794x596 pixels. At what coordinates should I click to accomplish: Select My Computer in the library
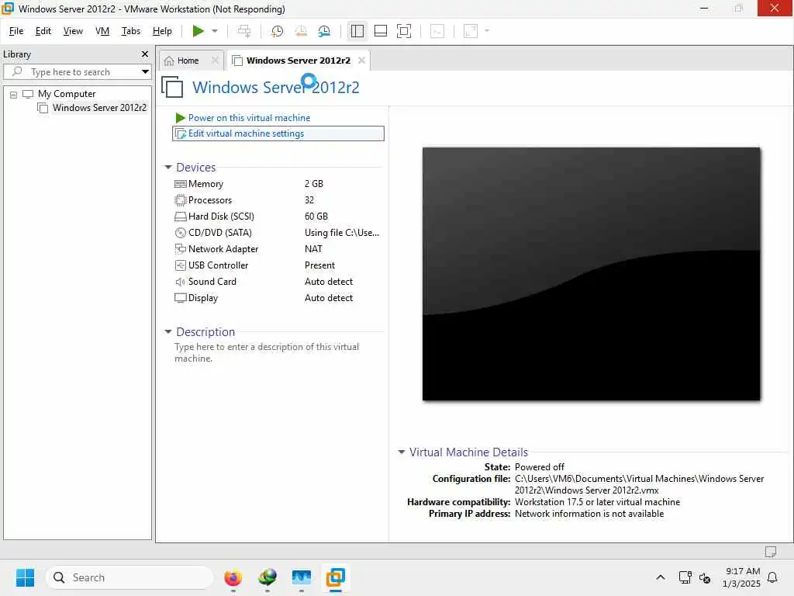coord(67,94)
